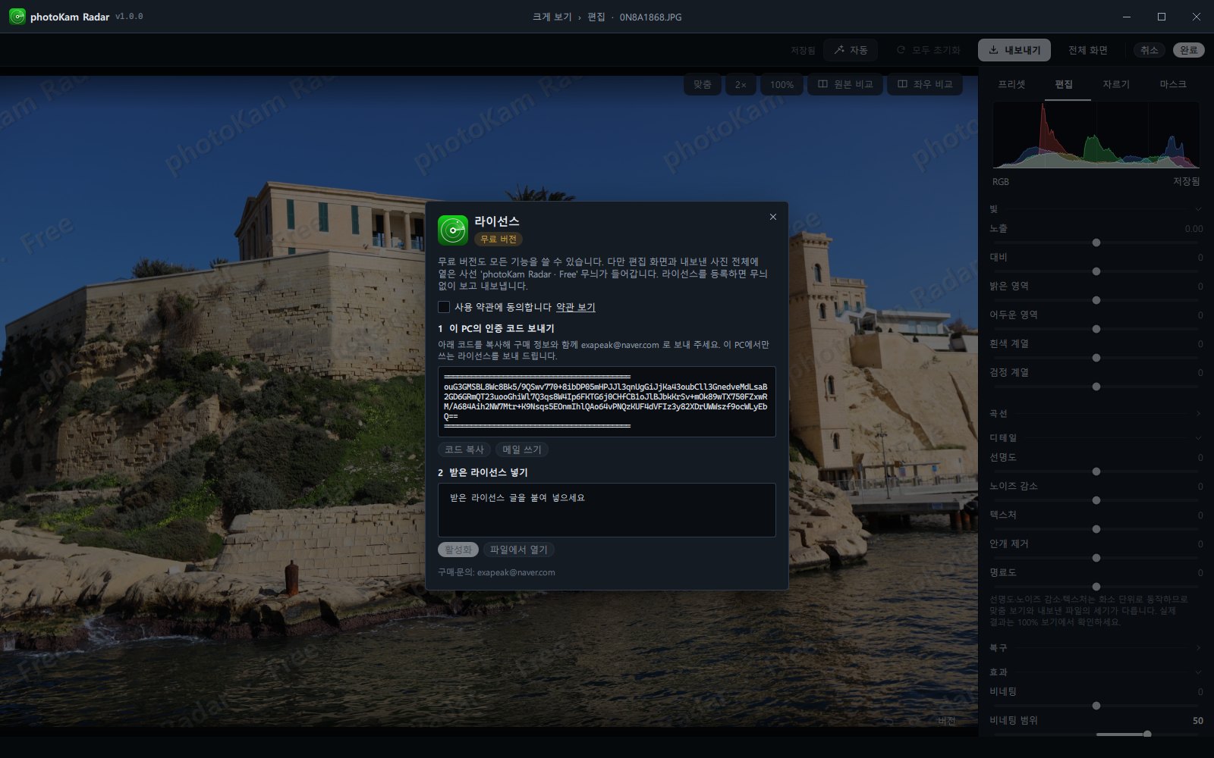Click the 무료 버전 badge

click(x=498, y=239)
